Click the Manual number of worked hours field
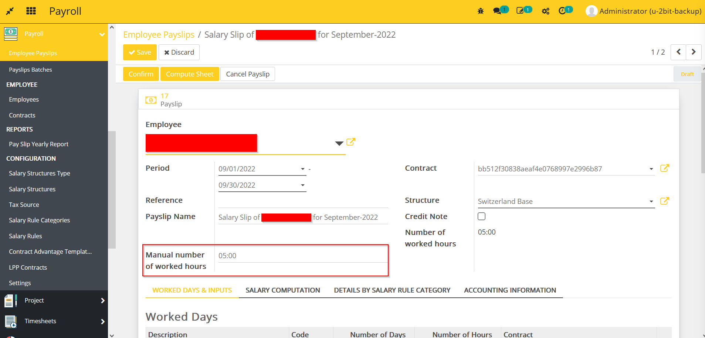The width and height of the screenshot is (705, 338). [x=302, y=256]
